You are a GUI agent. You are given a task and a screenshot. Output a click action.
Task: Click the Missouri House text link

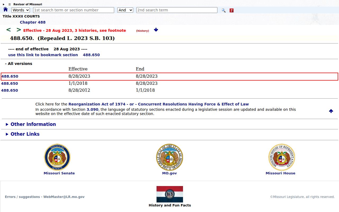pos(280,173)
